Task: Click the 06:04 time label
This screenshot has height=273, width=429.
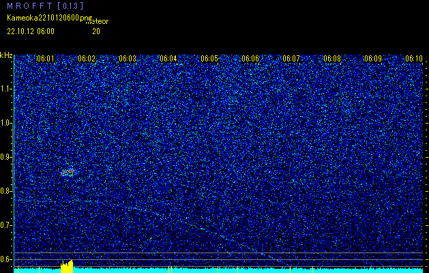Action: coord(168,58)
